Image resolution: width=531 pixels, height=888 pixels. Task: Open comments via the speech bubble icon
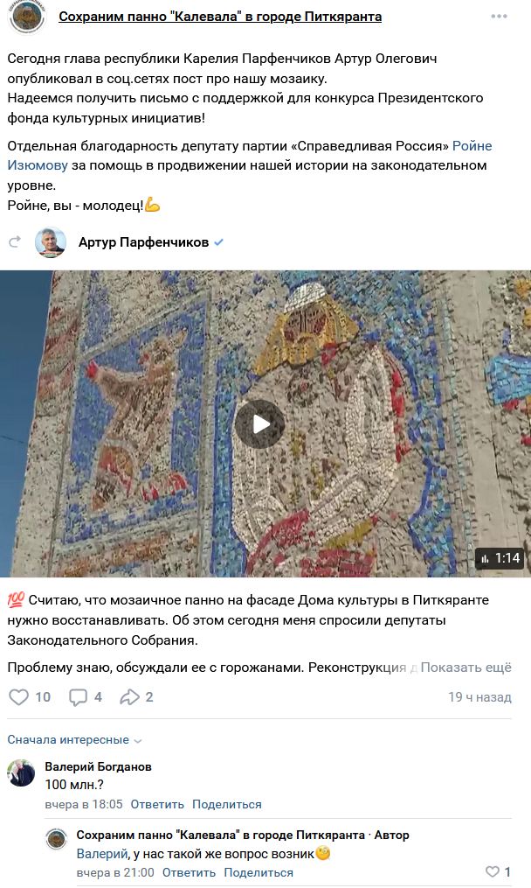(x=78, y=697)
